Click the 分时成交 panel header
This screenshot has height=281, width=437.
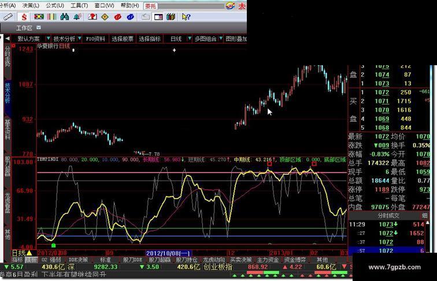[388, 216]
